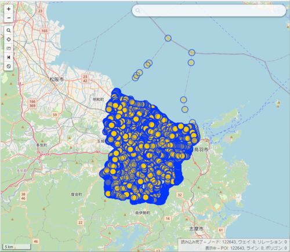Image resolution: width=290 pixels, height=252 pixels.
Task: Click the 鳥羽市 city label
Action: [x=201, y=149]
